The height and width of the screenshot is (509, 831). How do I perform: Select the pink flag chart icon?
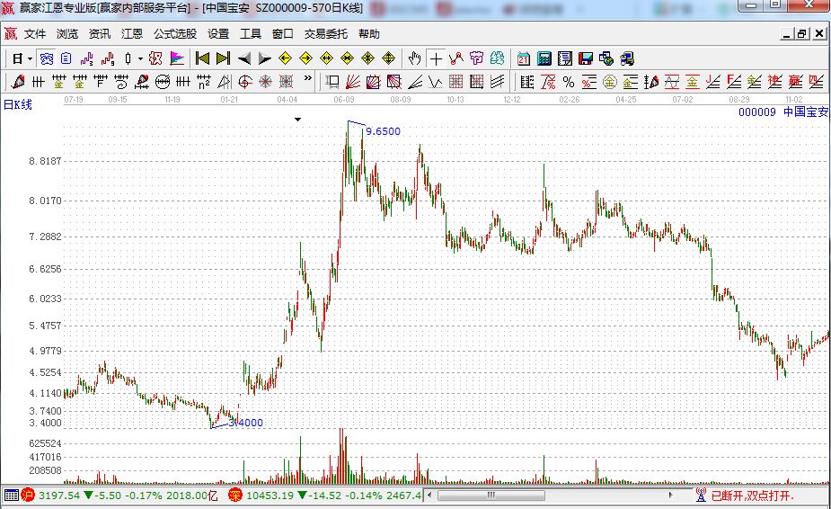click(x=177, y=58)
